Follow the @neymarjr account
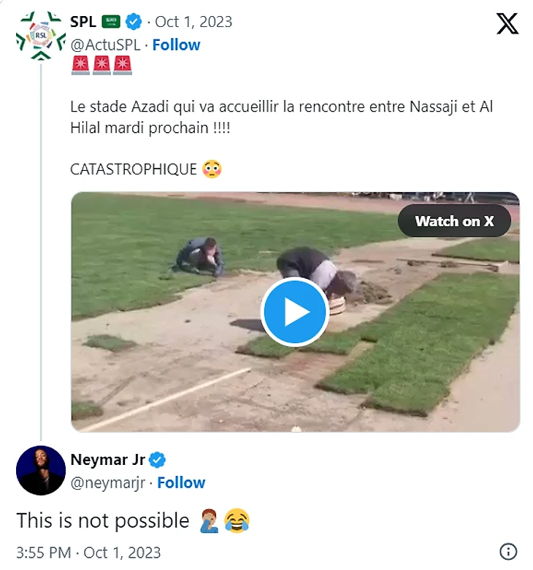Viewport: 533px width, 570px height. 181,482
